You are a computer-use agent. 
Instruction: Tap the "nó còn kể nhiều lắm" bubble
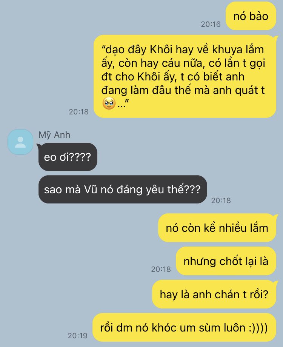tap(217, 228)
